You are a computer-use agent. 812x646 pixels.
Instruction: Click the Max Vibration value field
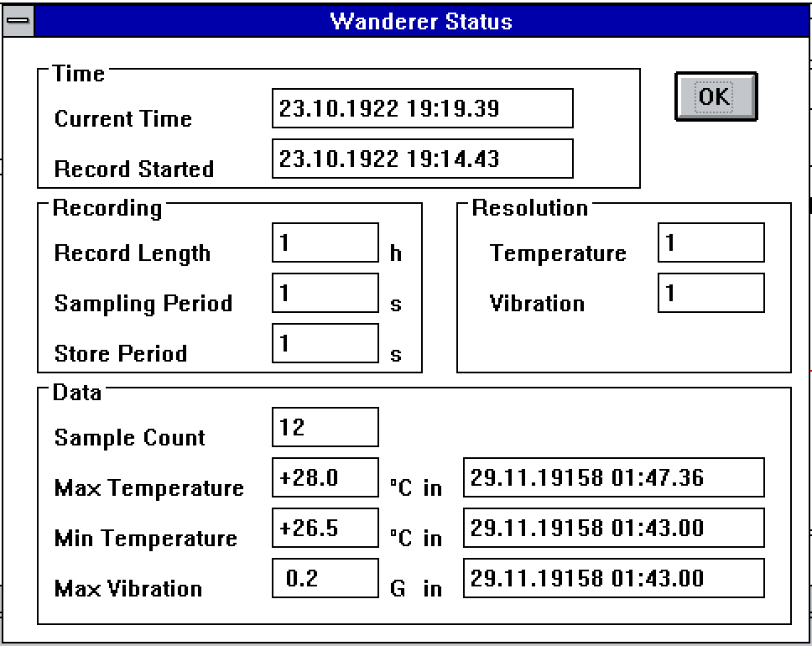click(x=325, y=578)
